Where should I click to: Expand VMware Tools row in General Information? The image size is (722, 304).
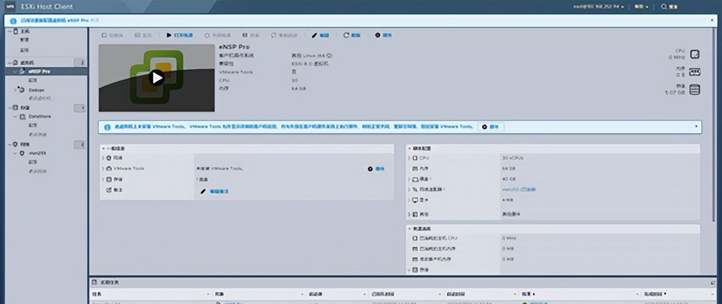point(103,169)
